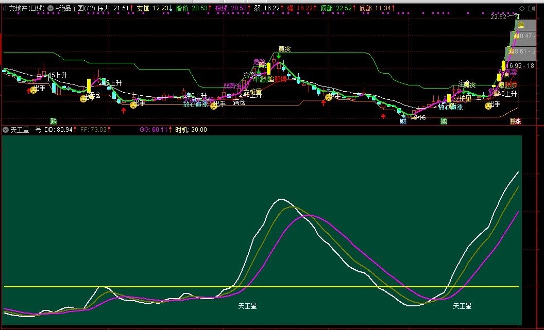Click the magenta GG 60.11 value
Image resolution: width=544 pixels, height=330 pixels.
[x=155, y=130]
